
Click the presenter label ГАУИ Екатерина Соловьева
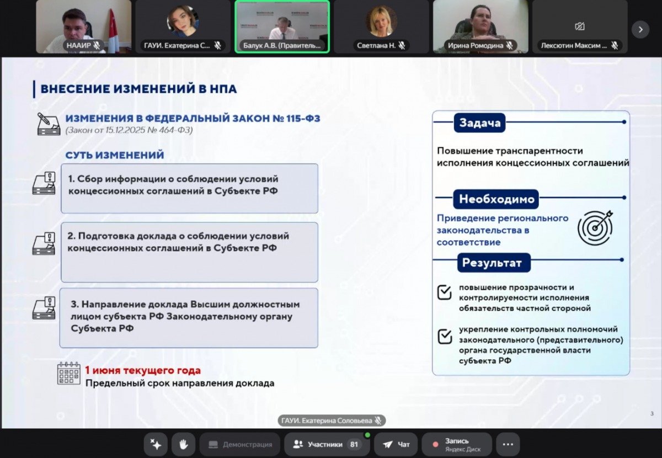coord(331,420)
